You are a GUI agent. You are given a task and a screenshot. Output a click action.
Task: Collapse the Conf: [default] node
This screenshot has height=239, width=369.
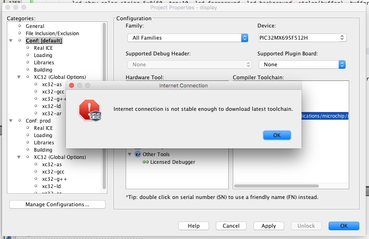click(x=11, y=41)
